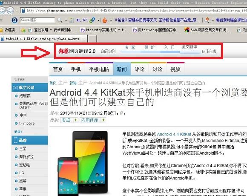Set translation level to 专家

pyautogui.click(x=130, y=47)
